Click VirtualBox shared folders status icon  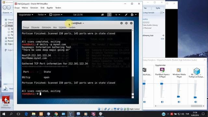click(x=112, y=109)
